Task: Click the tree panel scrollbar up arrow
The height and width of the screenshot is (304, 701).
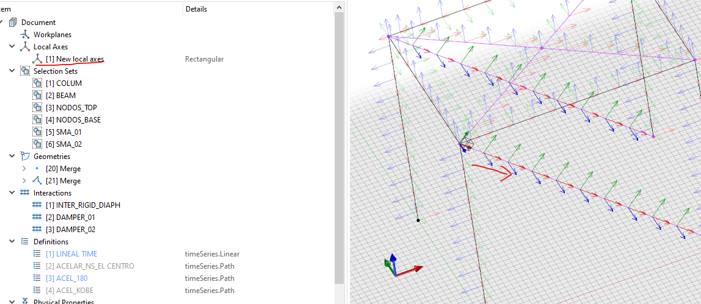Action: point(340,8)
